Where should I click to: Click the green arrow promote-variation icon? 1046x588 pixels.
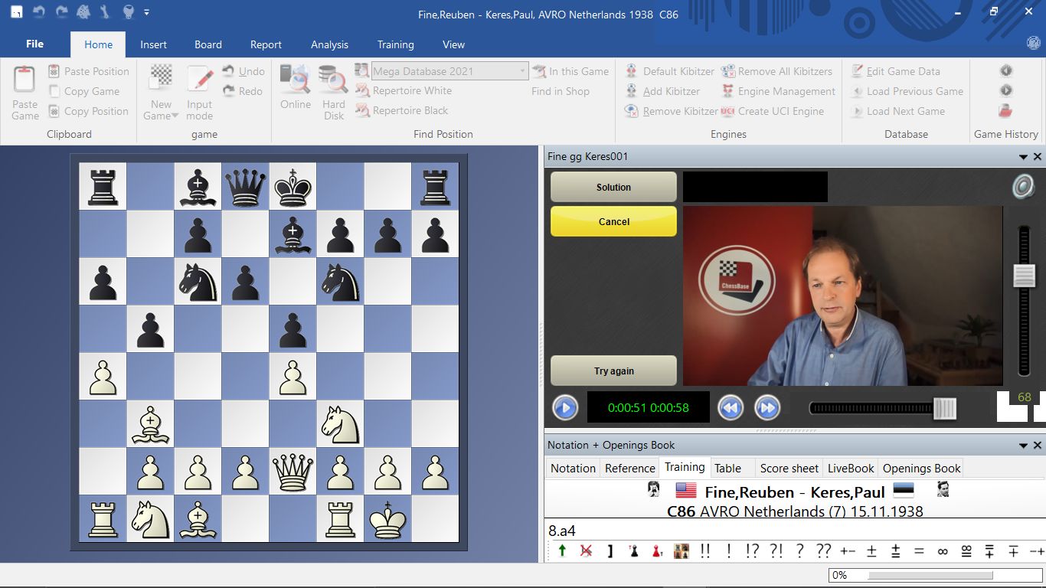[x=562, y=550]
